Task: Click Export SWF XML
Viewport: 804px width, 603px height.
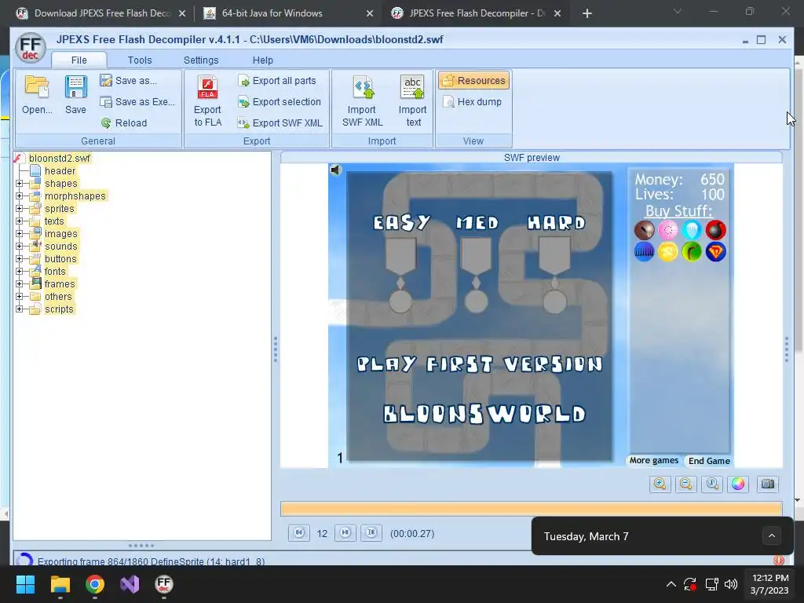Action: click(x=280, y=123)
